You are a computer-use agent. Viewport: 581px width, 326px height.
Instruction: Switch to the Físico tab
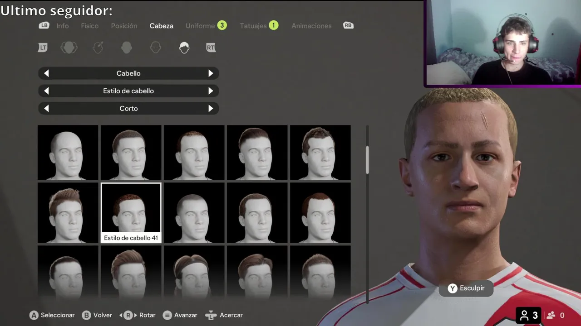click(90, 26)
